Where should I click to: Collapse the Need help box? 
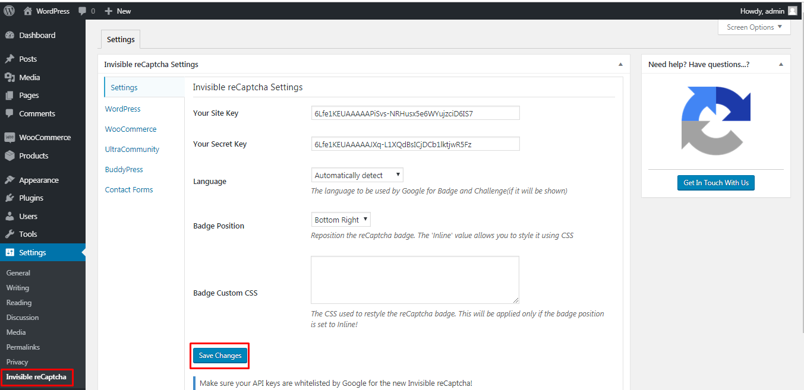coord(781,64)
